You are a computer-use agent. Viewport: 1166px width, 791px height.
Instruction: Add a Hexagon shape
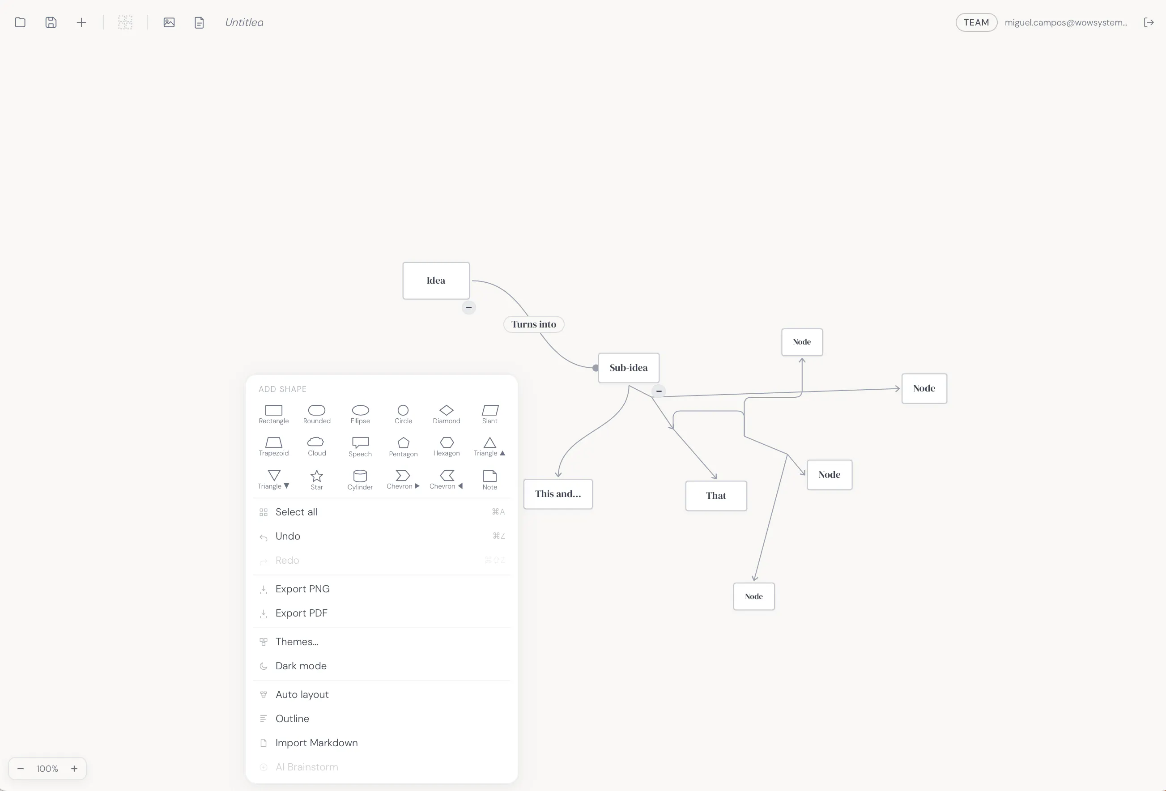coord(447,447)
